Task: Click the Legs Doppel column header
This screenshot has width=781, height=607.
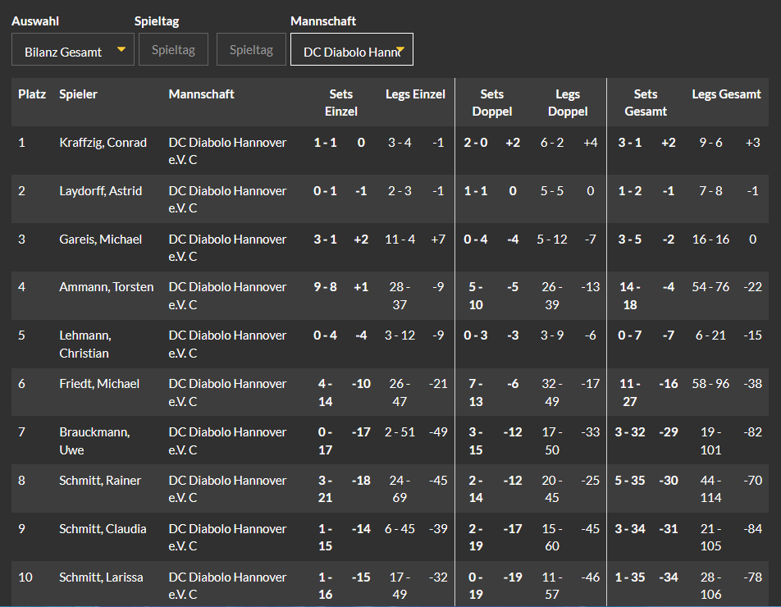Action: click(x=568, y=103)
